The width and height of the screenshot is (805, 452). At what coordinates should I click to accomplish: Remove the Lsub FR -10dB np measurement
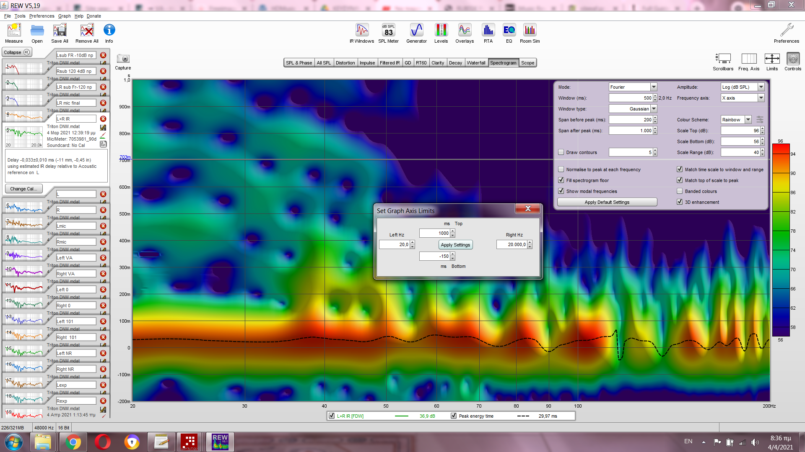103,55
